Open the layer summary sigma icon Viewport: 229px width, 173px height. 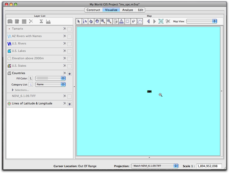tap(41, 22)
